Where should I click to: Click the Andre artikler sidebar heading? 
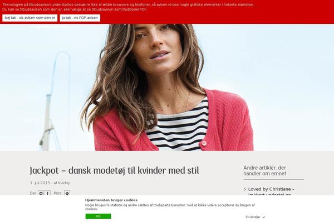pos(265,170)
